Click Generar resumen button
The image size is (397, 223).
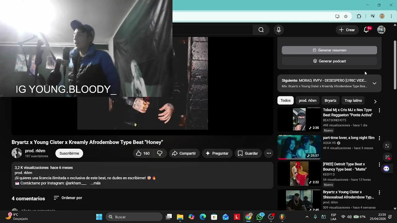coord(329,50)
